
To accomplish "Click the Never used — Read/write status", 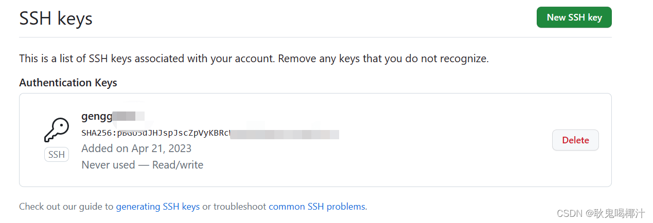I will click(x=143, y=165).
